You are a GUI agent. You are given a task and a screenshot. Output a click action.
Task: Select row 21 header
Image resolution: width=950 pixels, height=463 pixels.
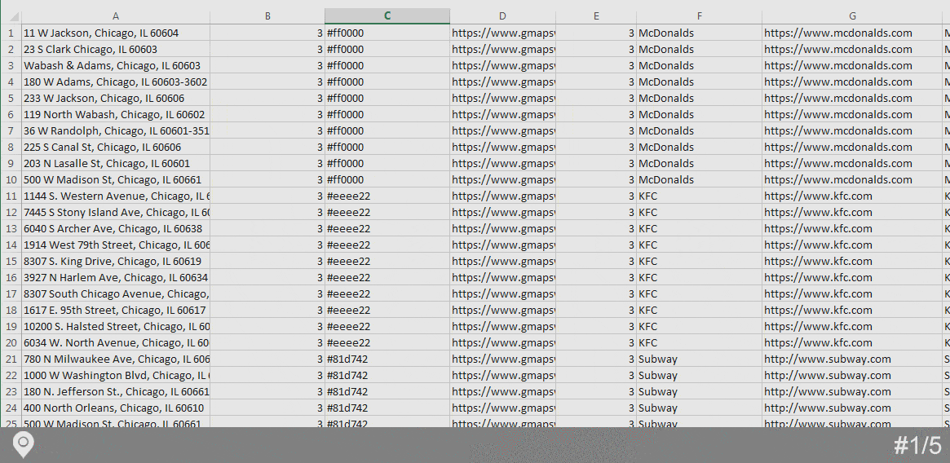(11, 359)
